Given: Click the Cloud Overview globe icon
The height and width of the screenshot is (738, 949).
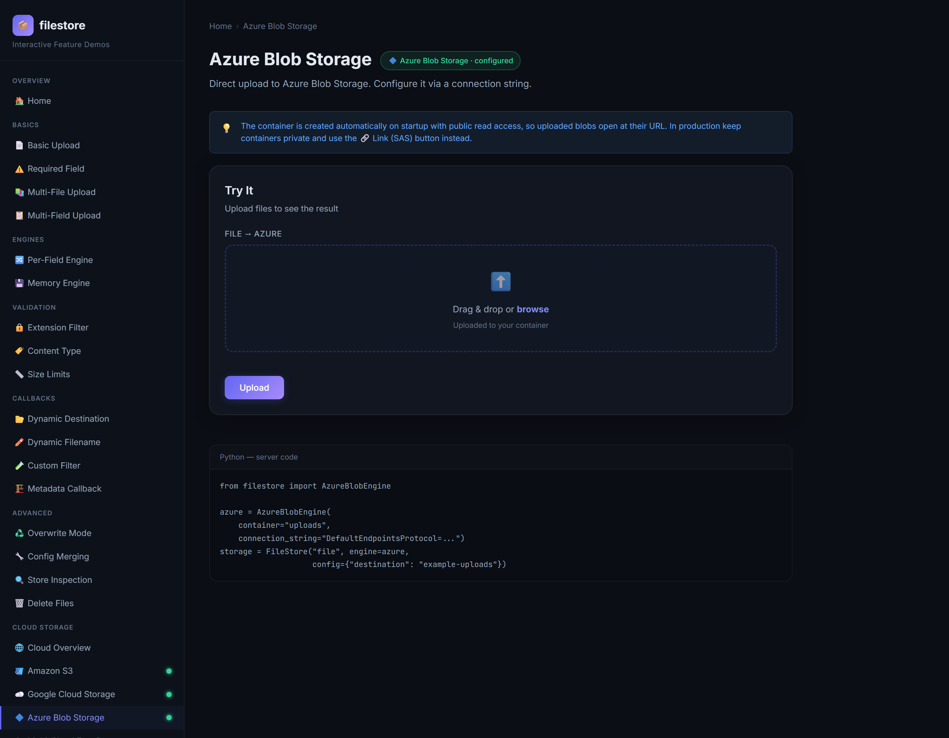Looking at the screenshot, I should (19, 648).
